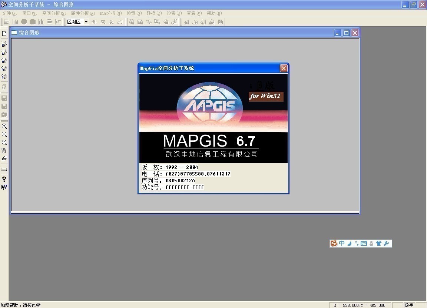Viewport: 427px width, 308px height.
Task: Open the Sogou wrench settings icon
Action: (387, 243)
